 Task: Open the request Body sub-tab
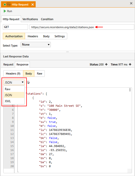click(46, 36)
